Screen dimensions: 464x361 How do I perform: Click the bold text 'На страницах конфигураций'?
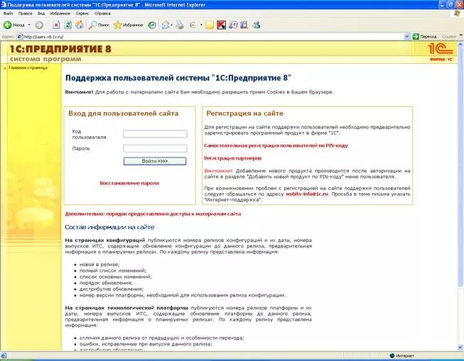tap(105, 240)
